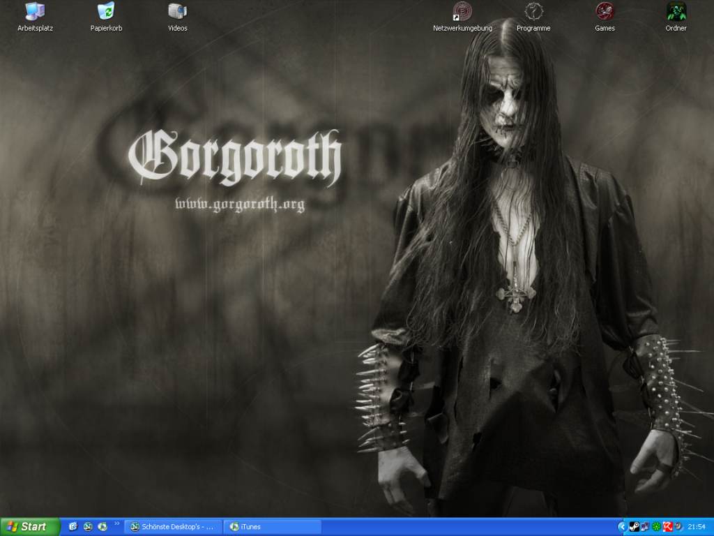Click the clock showing 21:54
The width and height of the screenshot is (714, 536).
(697, 527)
